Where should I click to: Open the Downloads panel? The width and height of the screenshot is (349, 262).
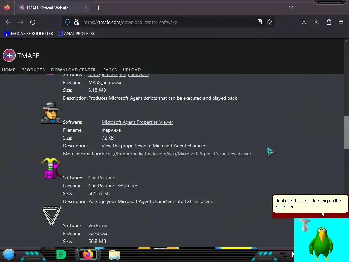[316, 22]
